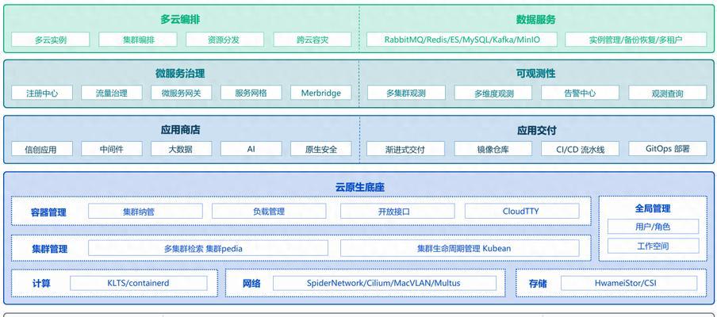Click the 网络 label
Image resolution: width=717 pixels, height=317 pixels.
click(251, 283)
